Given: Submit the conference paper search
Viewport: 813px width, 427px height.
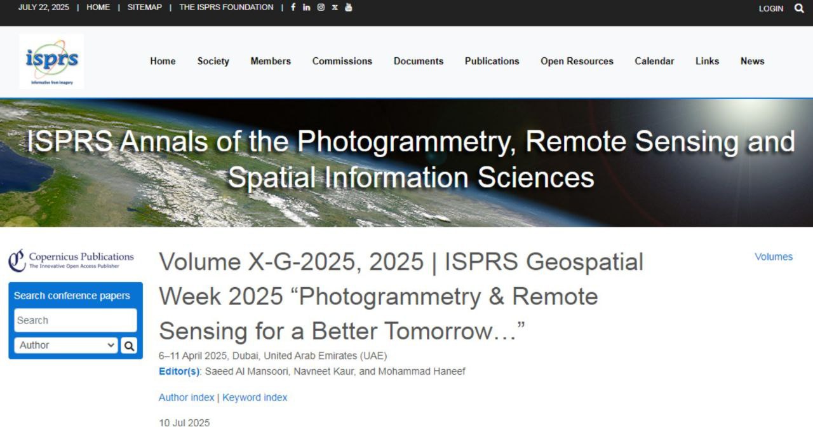Looking at the screenshot, I should (x=129, y=346).
